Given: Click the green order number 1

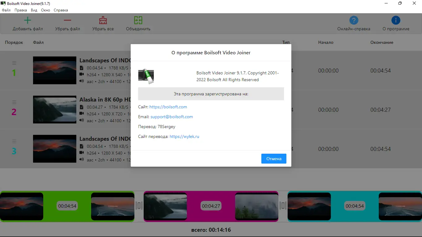Looking at the screenshot, I should [x=14, y=73].
